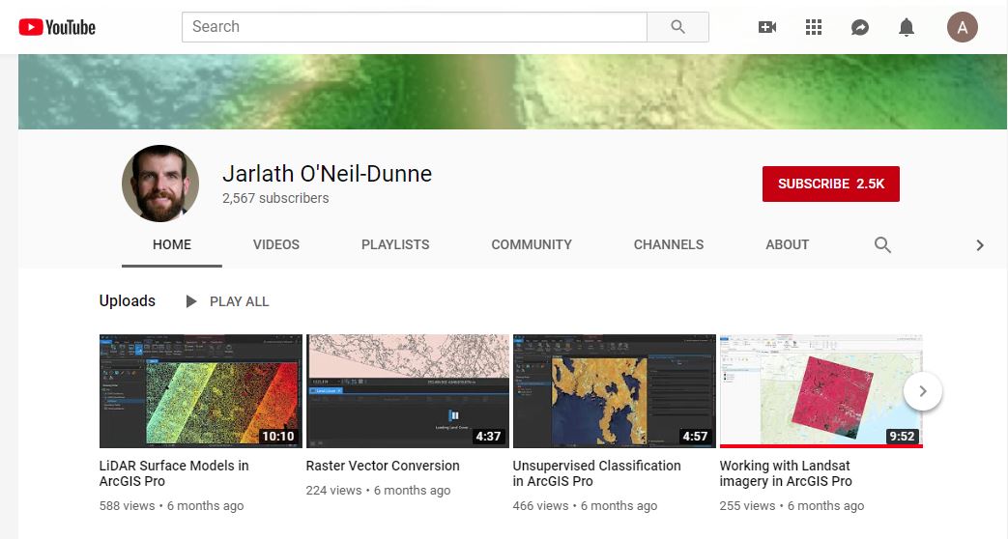Click the 10:10 duration badge
1008x539 pixels.
pyautogui.click(x=277, y=437)
